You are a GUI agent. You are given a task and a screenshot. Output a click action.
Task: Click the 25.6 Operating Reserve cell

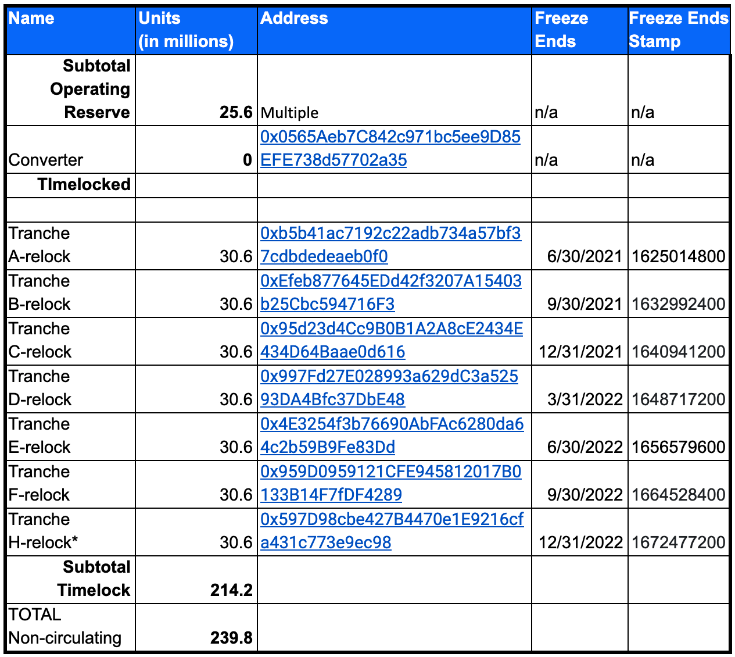[x=196, y=90]
